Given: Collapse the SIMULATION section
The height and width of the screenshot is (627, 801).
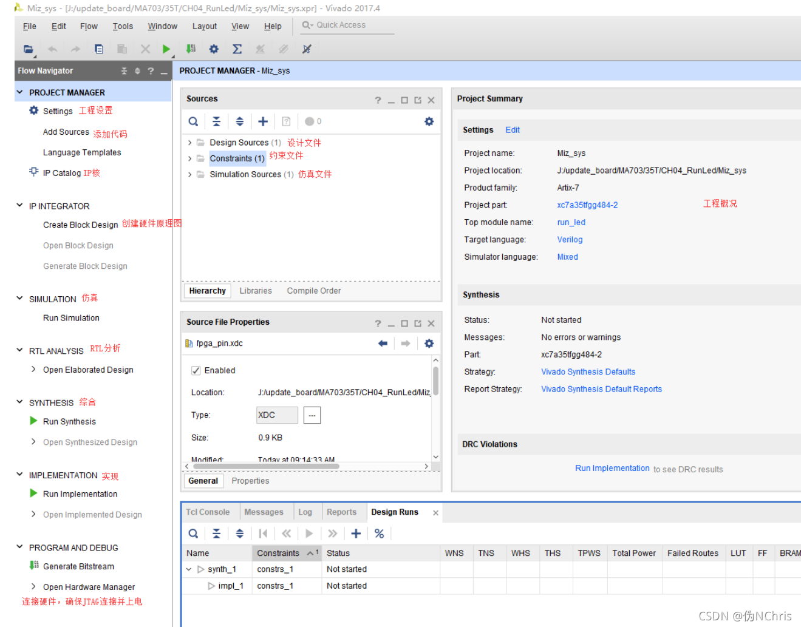Looking at the screenshot, I should 20,299.
